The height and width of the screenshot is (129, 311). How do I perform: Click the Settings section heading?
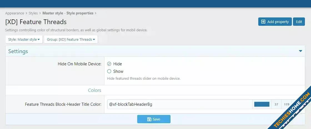click(x=18, y=51)
